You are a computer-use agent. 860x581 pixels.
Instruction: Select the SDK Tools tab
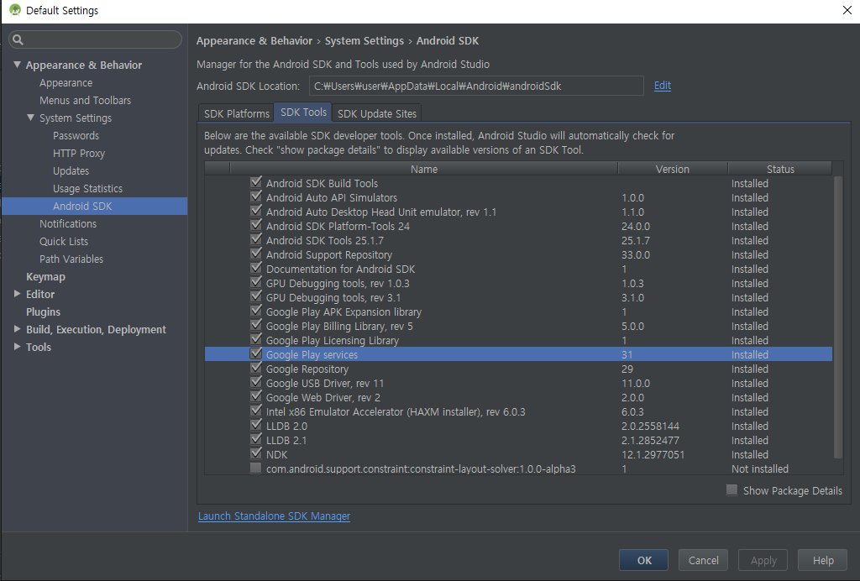[303, 112]
